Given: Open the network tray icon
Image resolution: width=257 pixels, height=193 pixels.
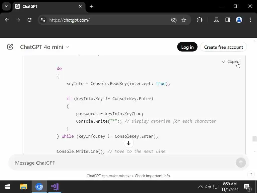Looking at the screenshot, I should [216, 187].
